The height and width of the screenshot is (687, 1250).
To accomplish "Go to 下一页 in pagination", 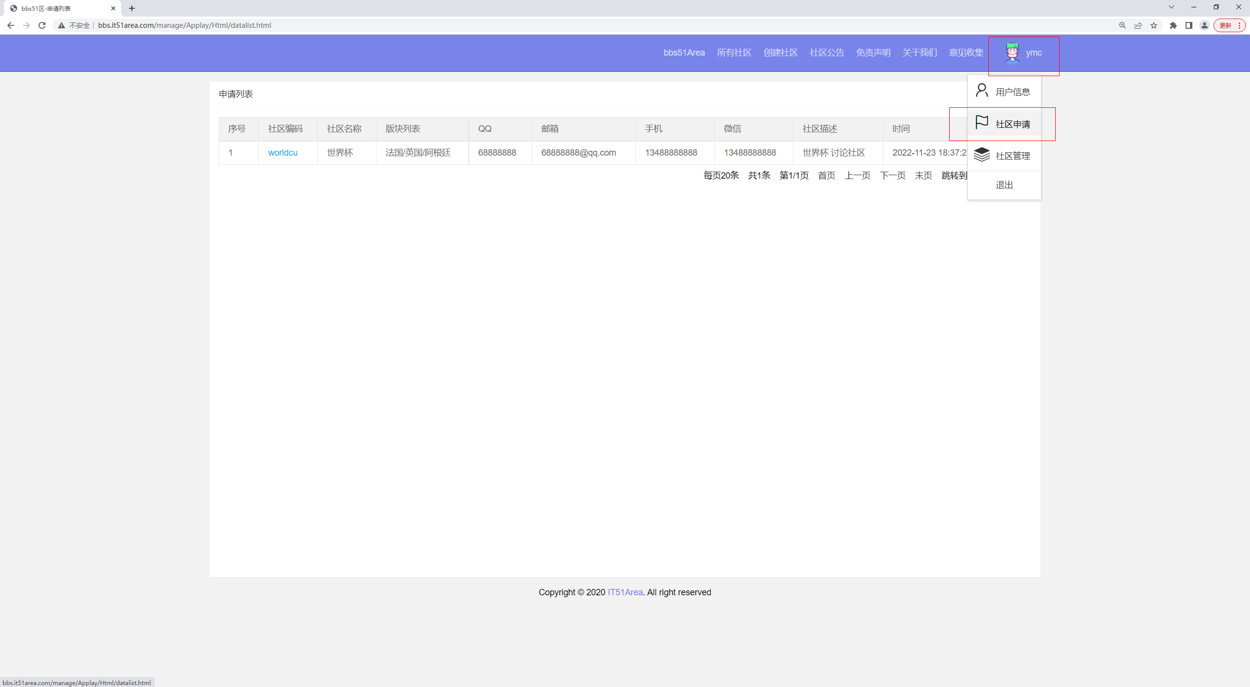I will [893, 175].
